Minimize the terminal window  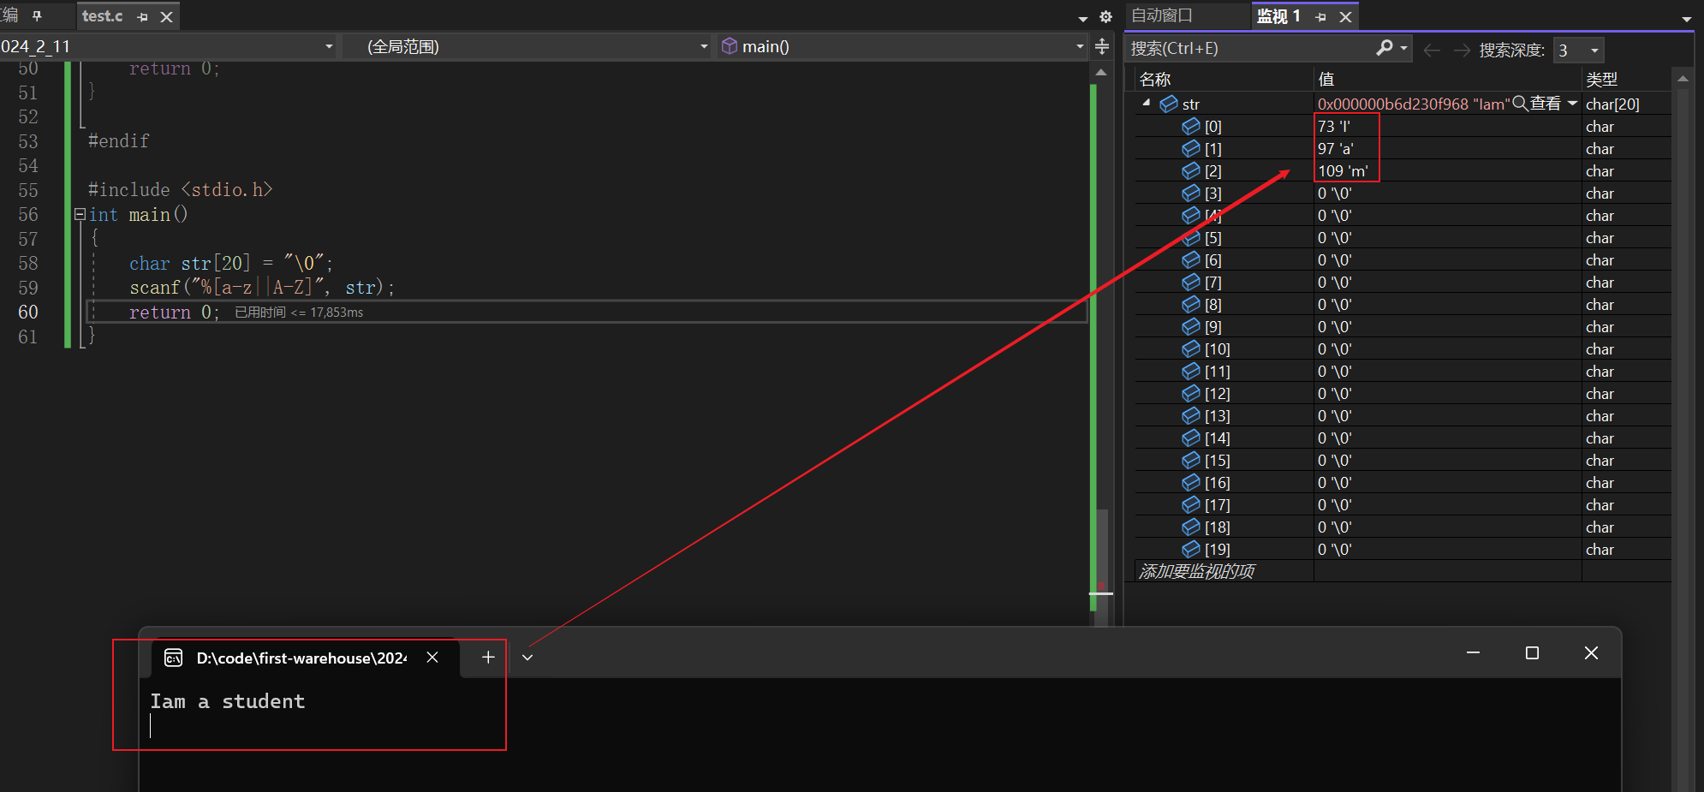click(1473, 652)
